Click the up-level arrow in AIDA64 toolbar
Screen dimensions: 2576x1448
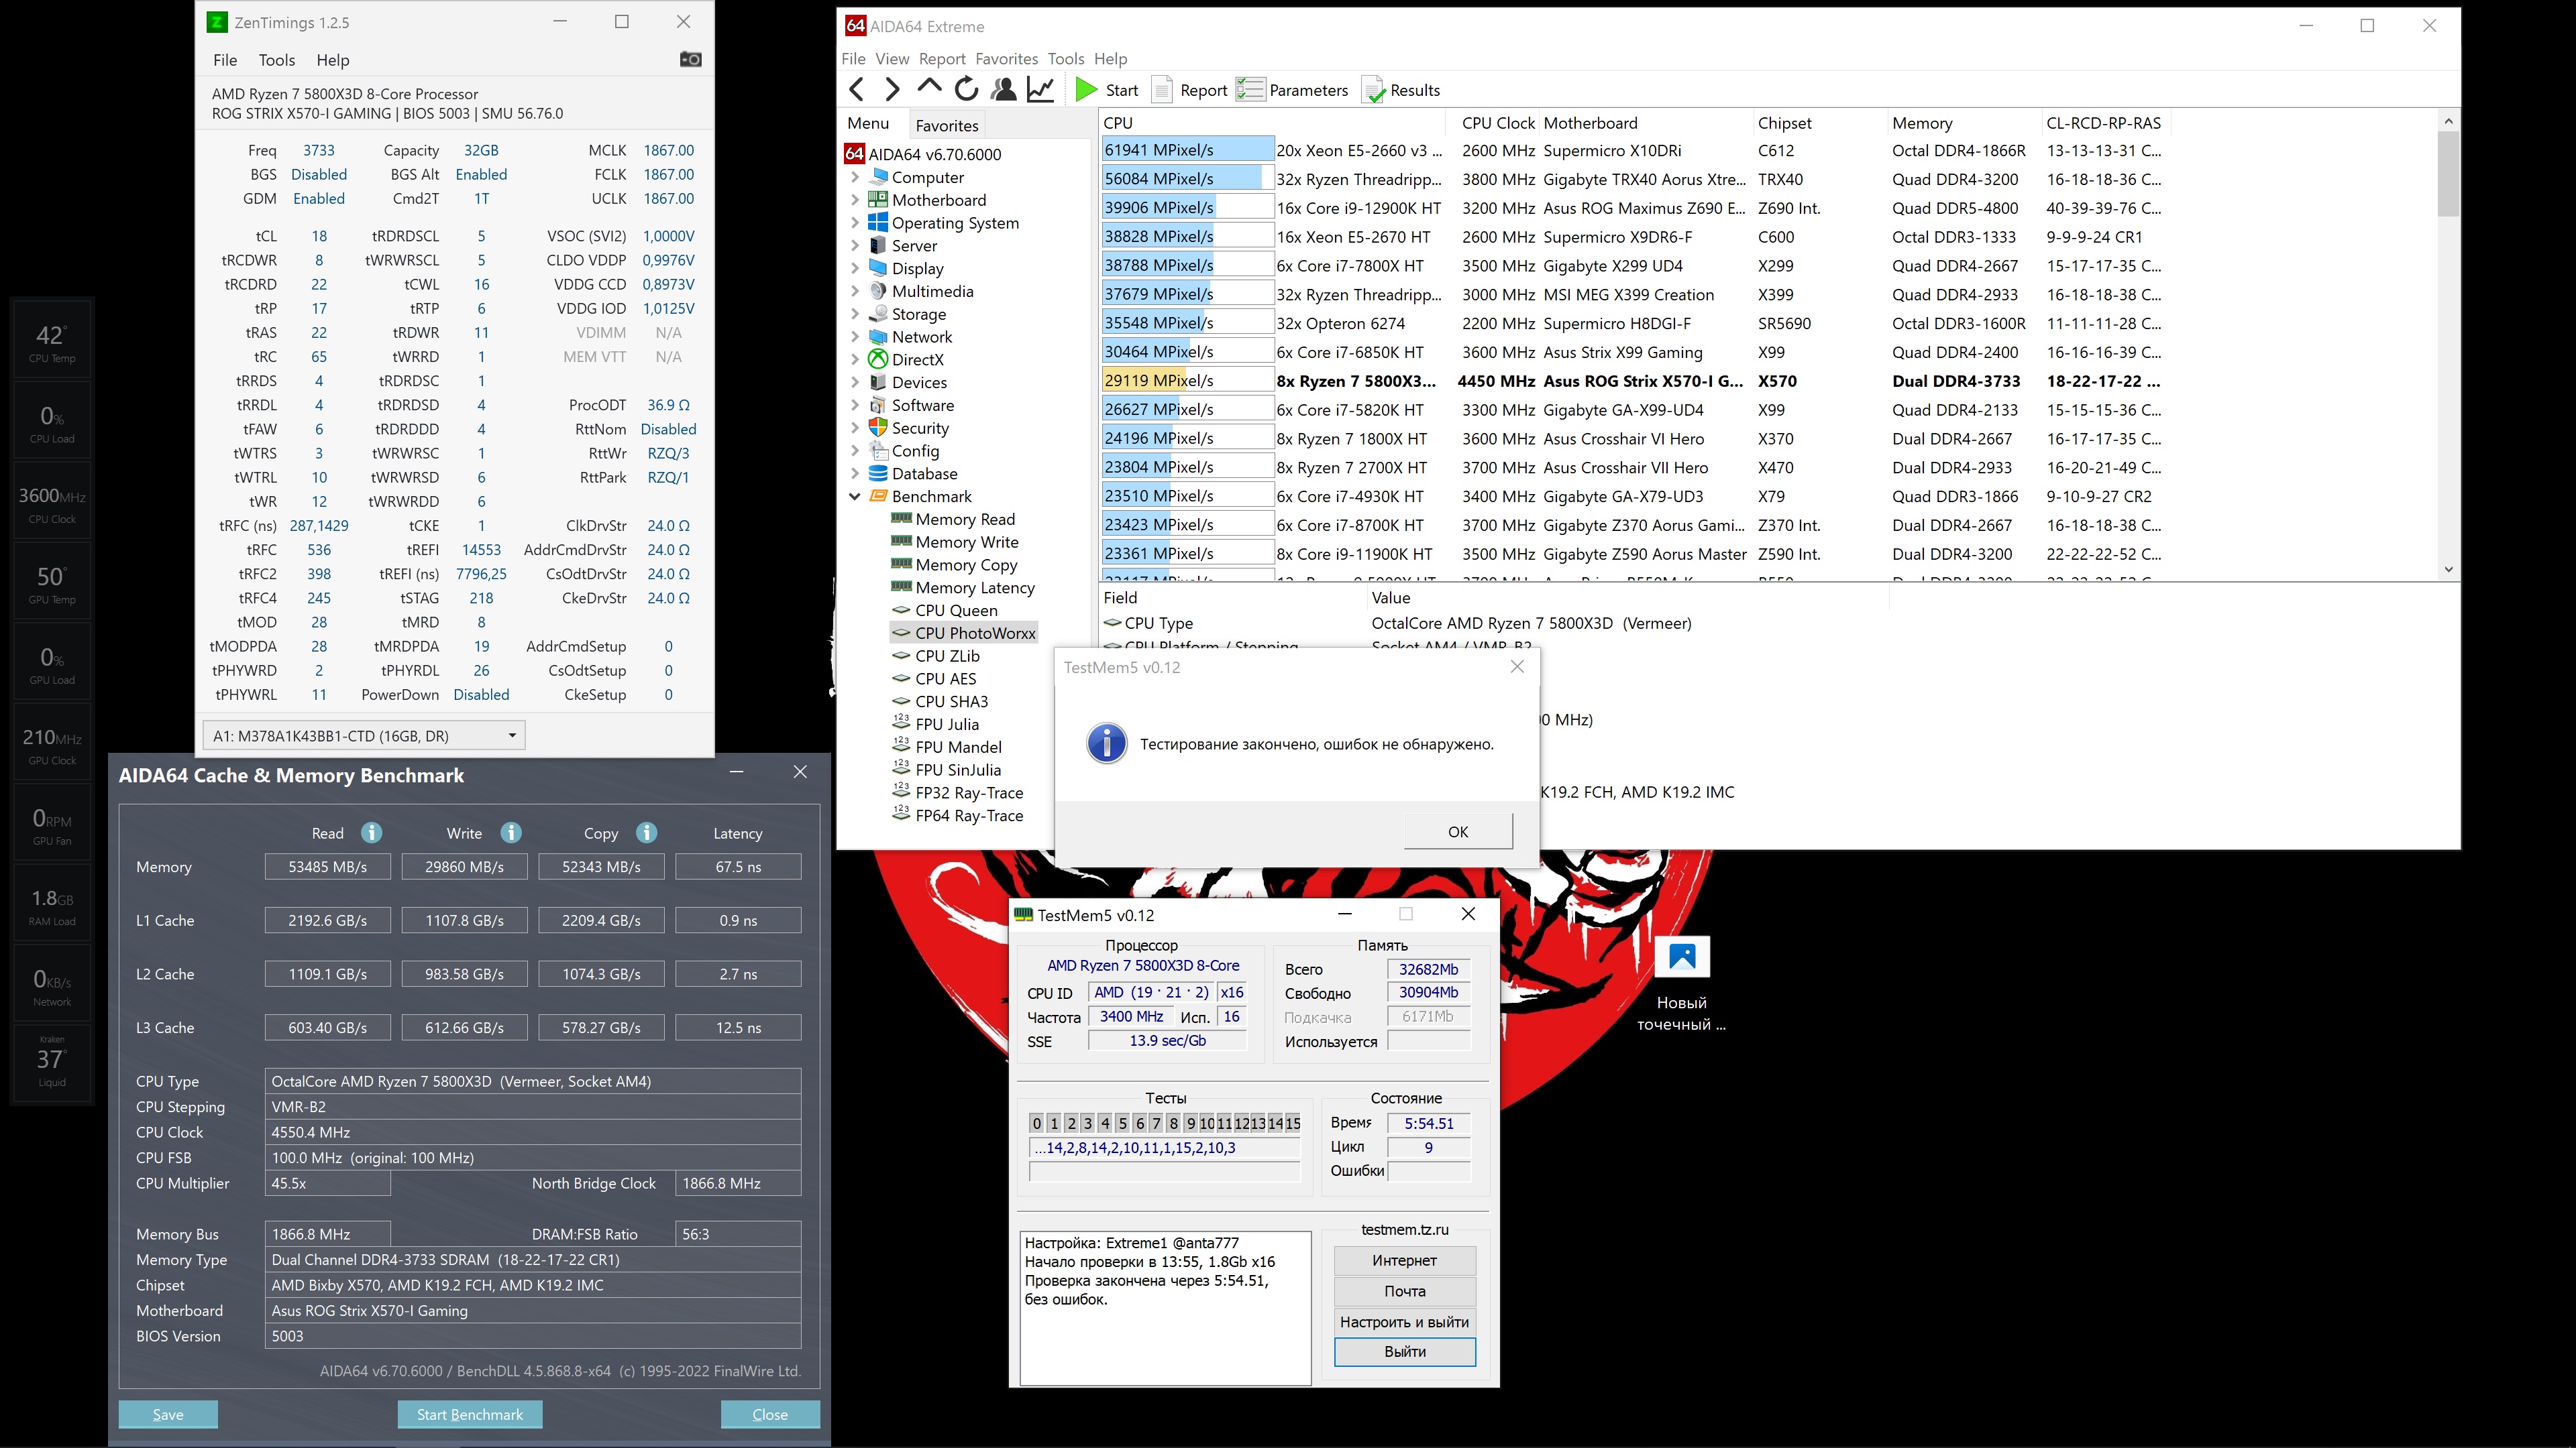coord(929,88)
